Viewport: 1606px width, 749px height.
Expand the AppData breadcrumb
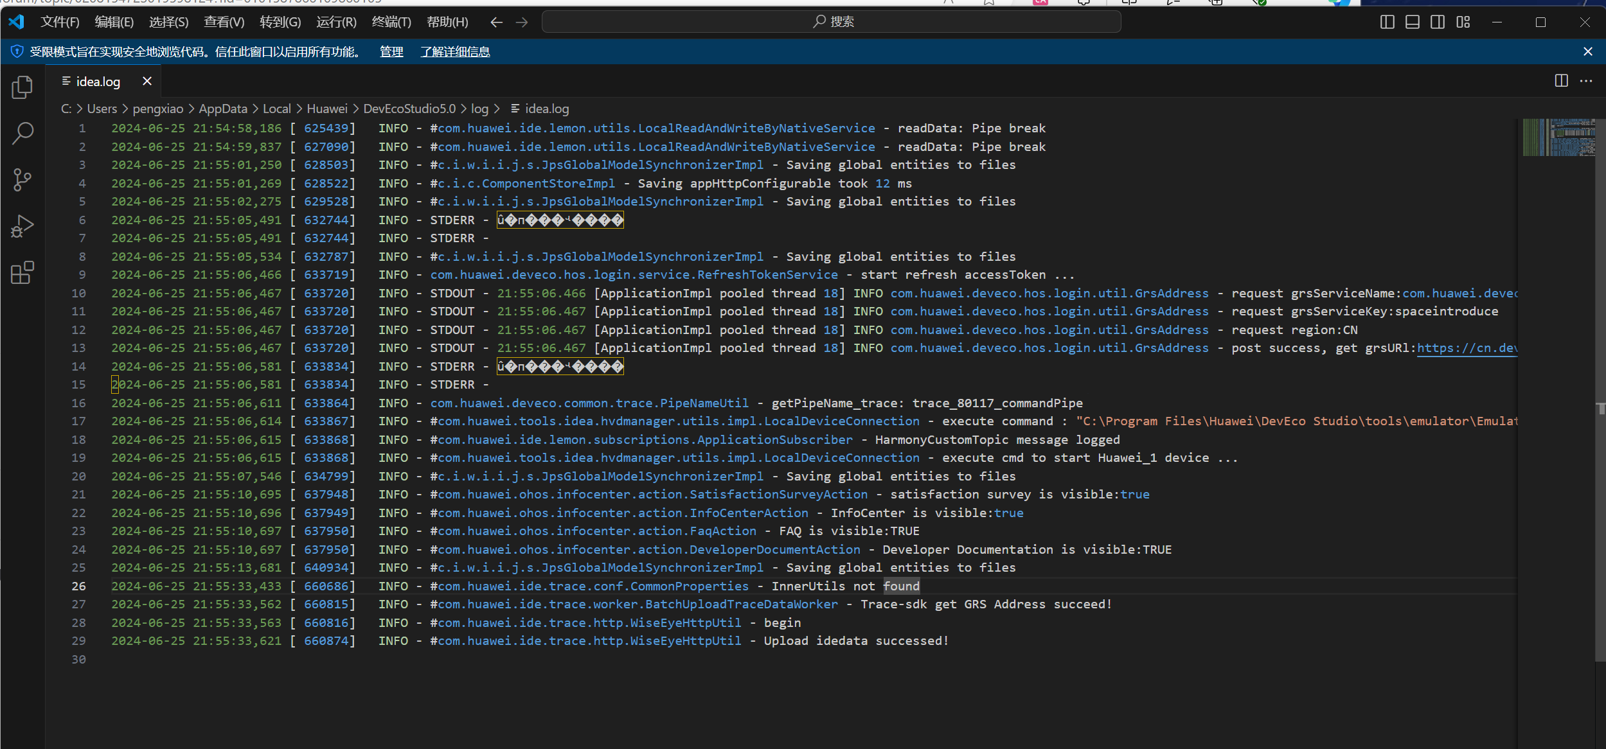[223, 109]
